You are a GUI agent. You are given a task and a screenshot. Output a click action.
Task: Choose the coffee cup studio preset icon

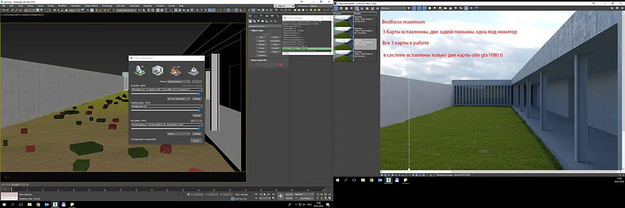pos(193,70)
